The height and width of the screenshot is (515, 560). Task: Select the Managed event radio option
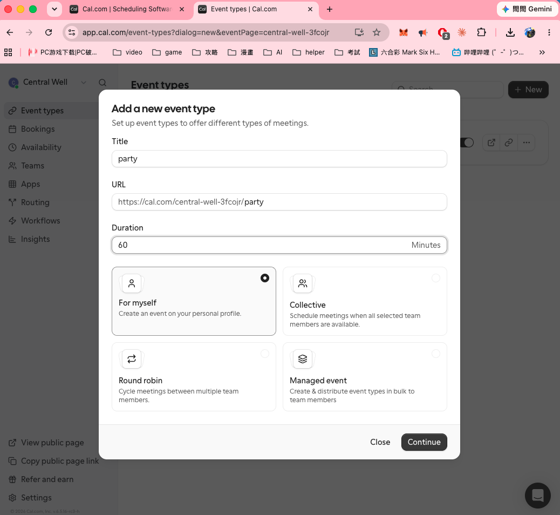[x=436, y=354]
